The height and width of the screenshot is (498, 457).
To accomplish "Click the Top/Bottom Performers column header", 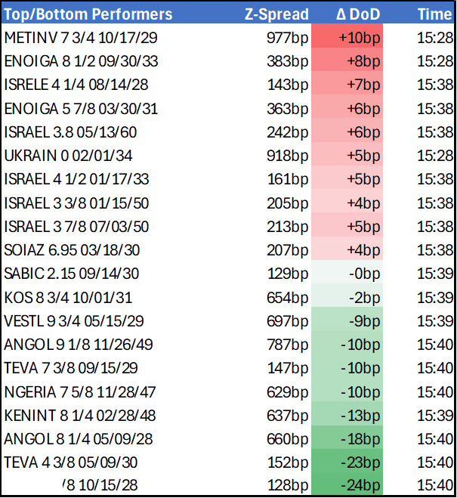I will pos(88,14).
